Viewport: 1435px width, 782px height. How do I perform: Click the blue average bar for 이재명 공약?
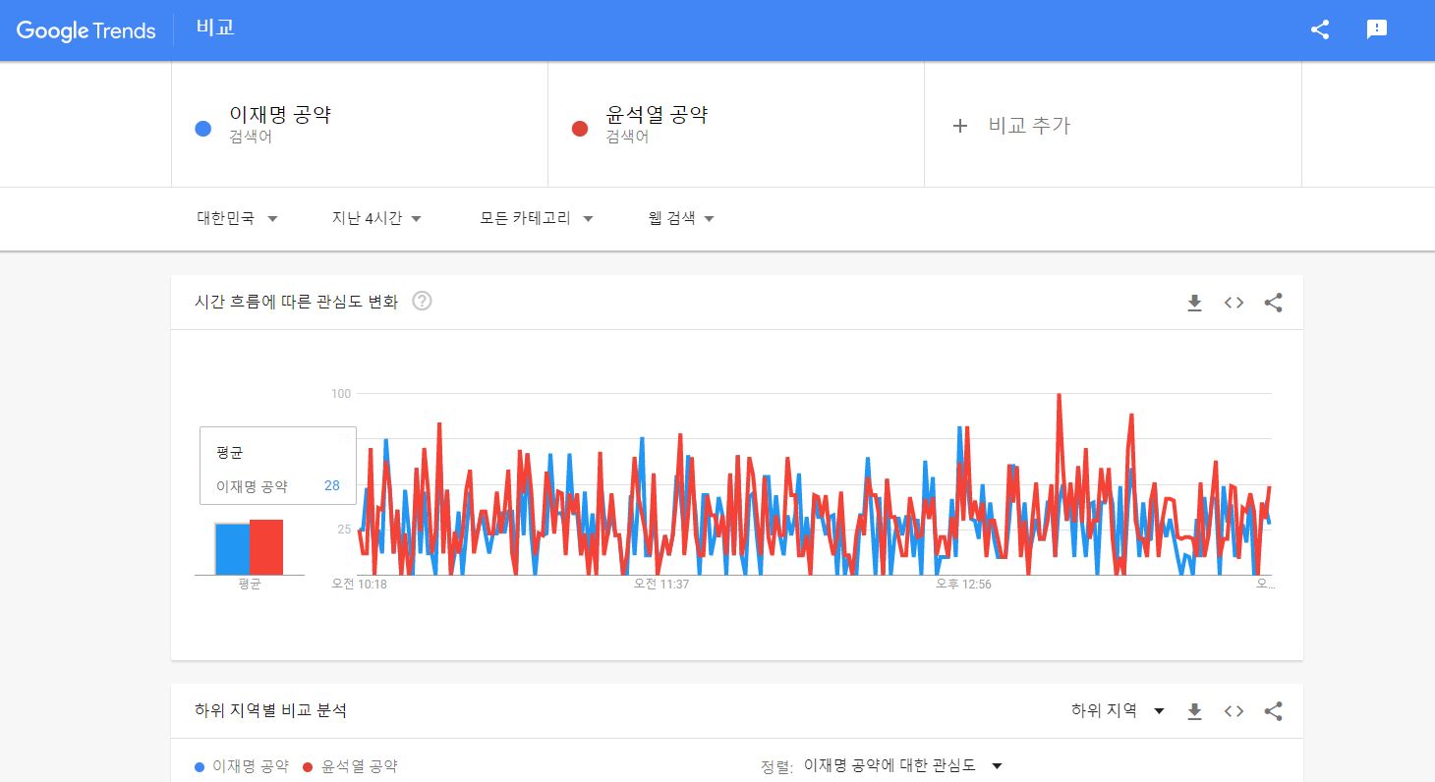pyautogui.click(x=232, y=548)
